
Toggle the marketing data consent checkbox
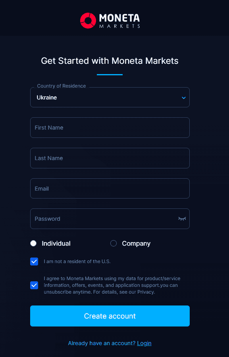click(x=34, y=285)
